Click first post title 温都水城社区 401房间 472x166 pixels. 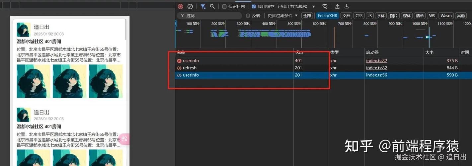39,41
